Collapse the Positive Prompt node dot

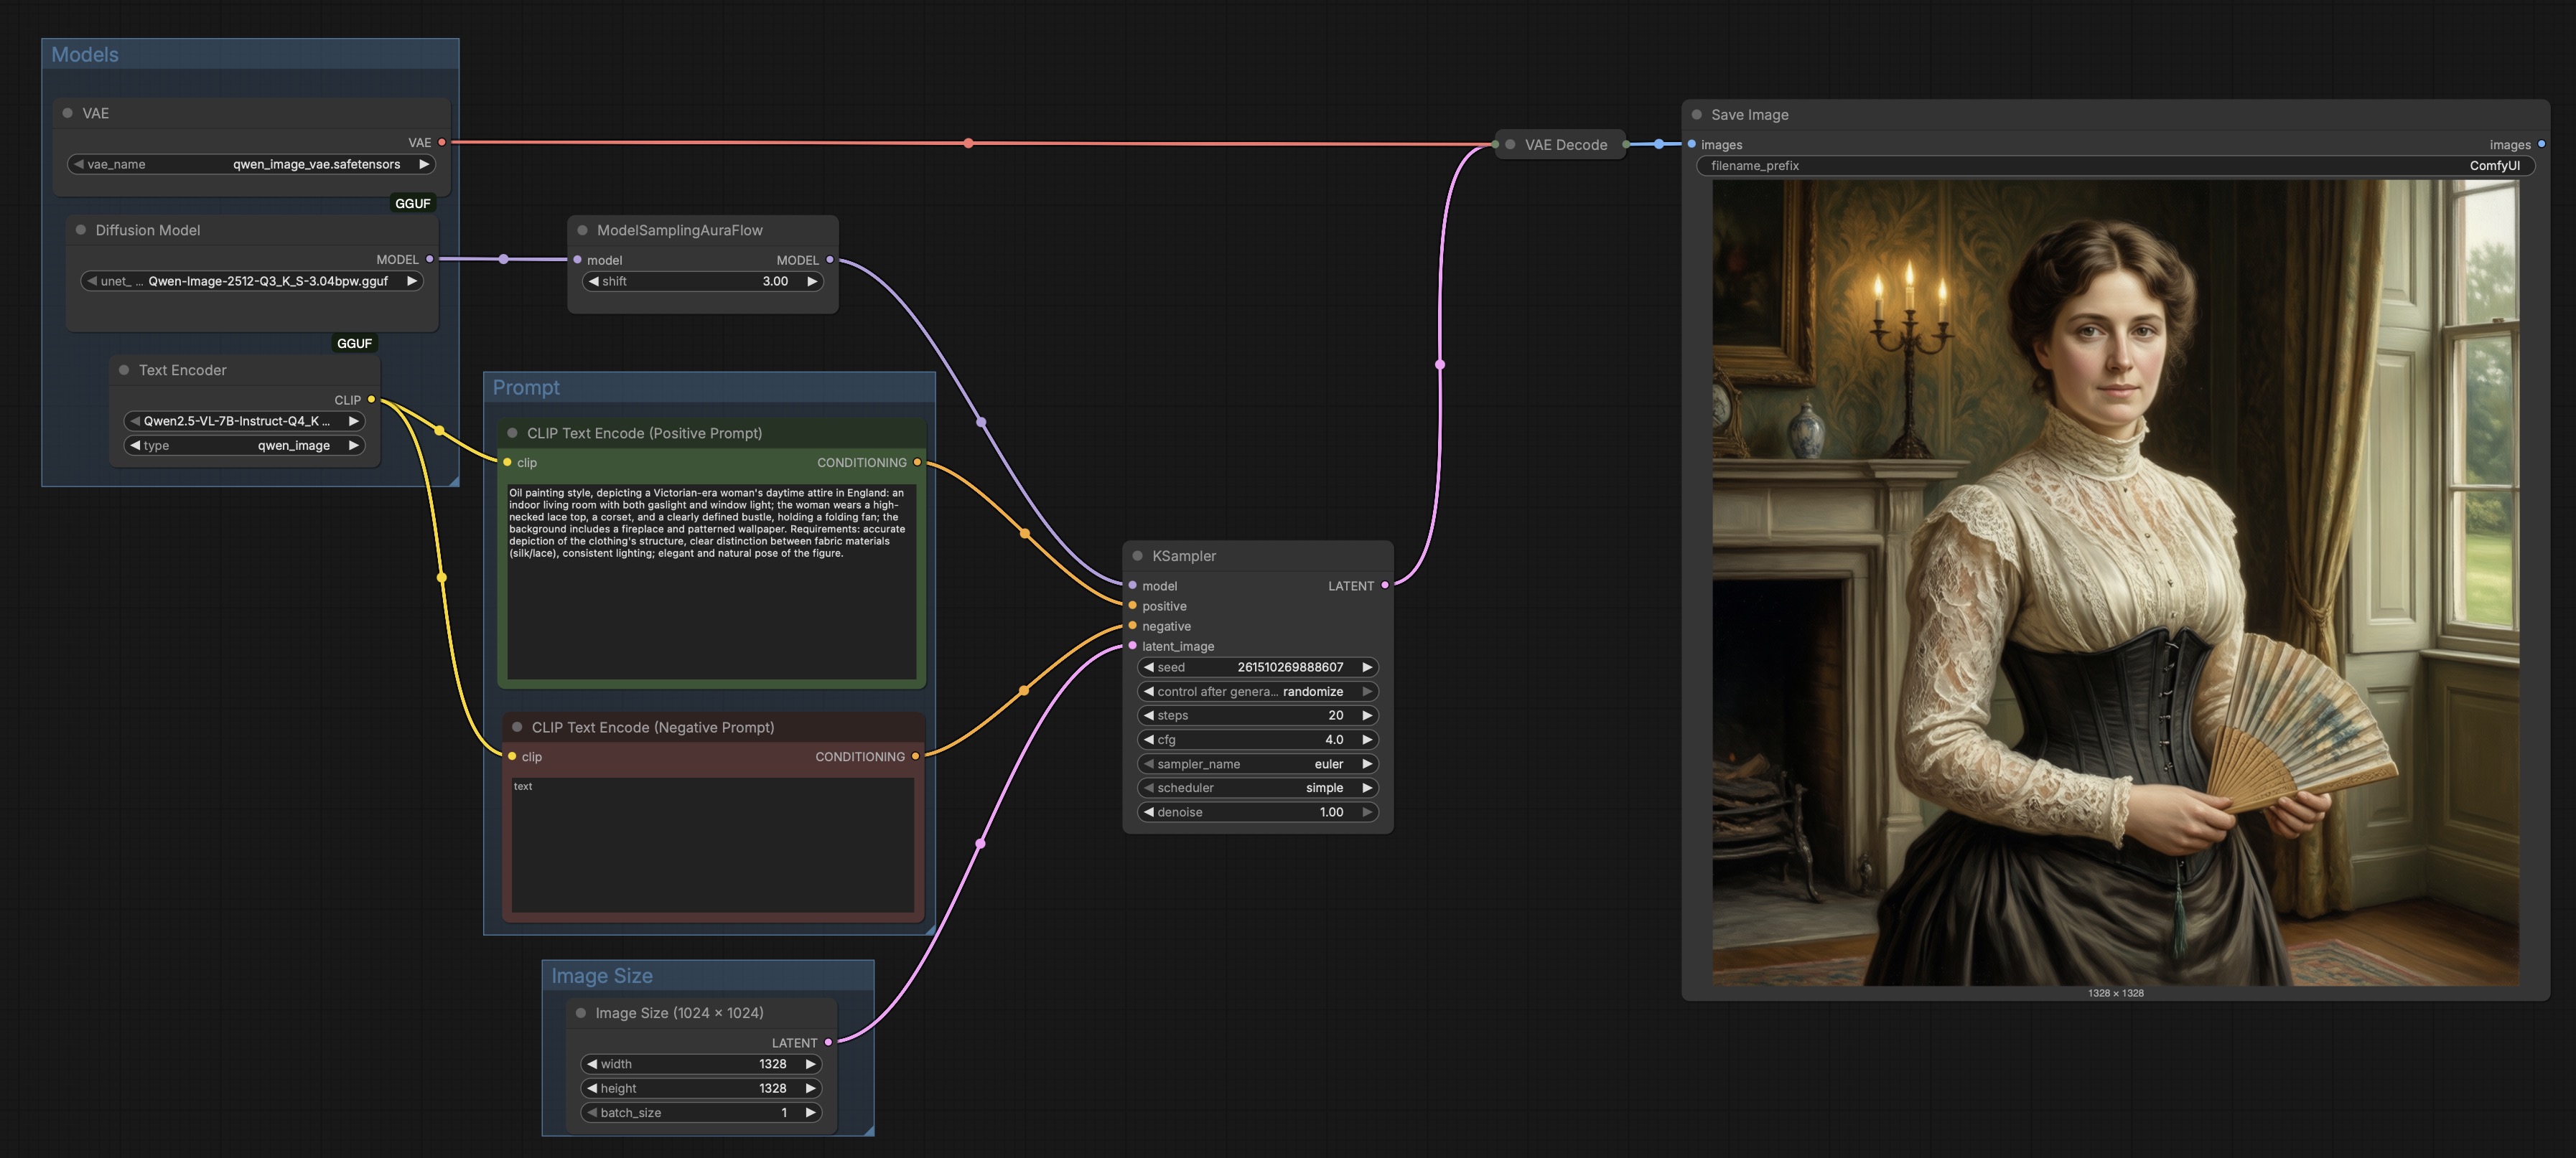[x=512, y=433]
